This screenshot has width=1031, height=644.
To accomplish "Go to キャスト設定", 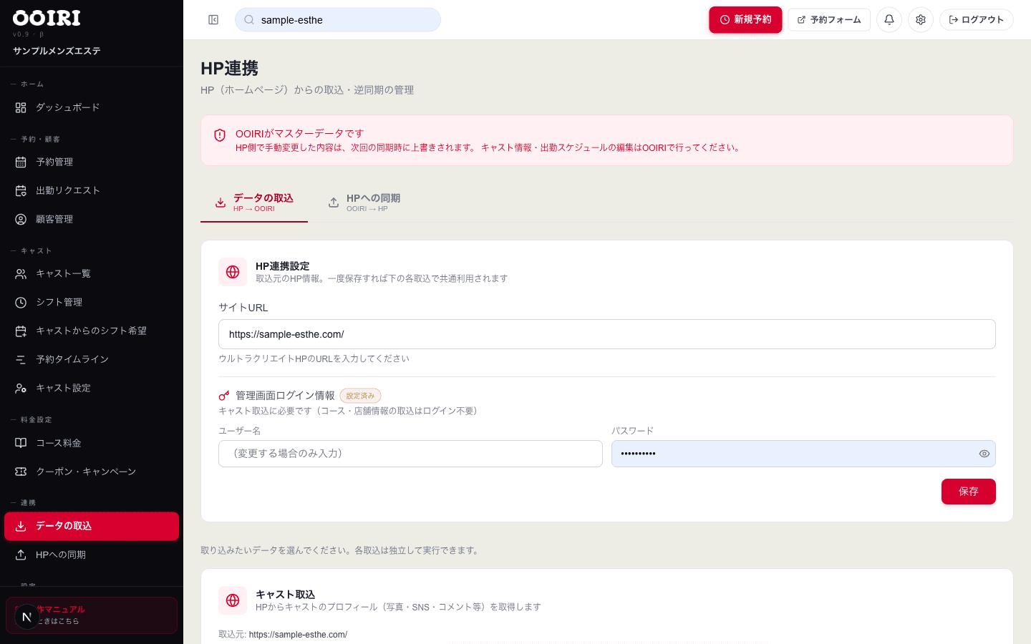I will (x=92, y=388).
